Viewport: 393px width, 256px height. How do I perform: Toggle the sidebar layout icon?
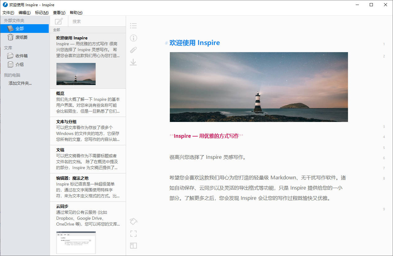[x=133, y=246]
